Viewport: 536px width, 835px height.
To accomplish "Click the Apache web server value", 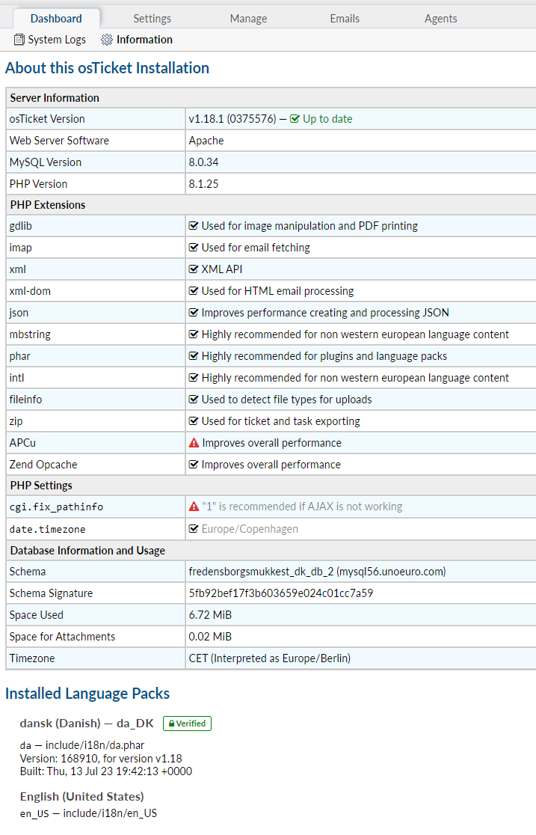I will click(206, 141).
